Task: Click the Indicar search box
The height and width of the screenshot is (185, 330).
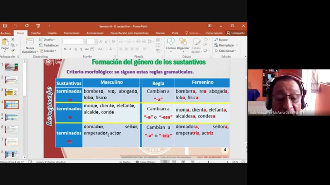Action: tap(193, 33)
